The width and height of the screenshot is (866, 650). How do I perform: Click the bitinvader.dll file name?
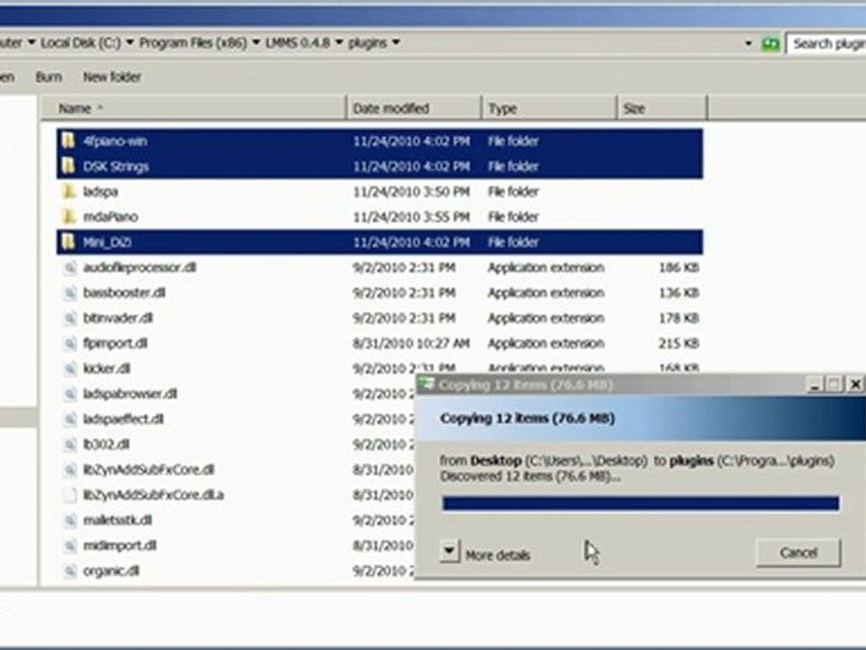118,319
